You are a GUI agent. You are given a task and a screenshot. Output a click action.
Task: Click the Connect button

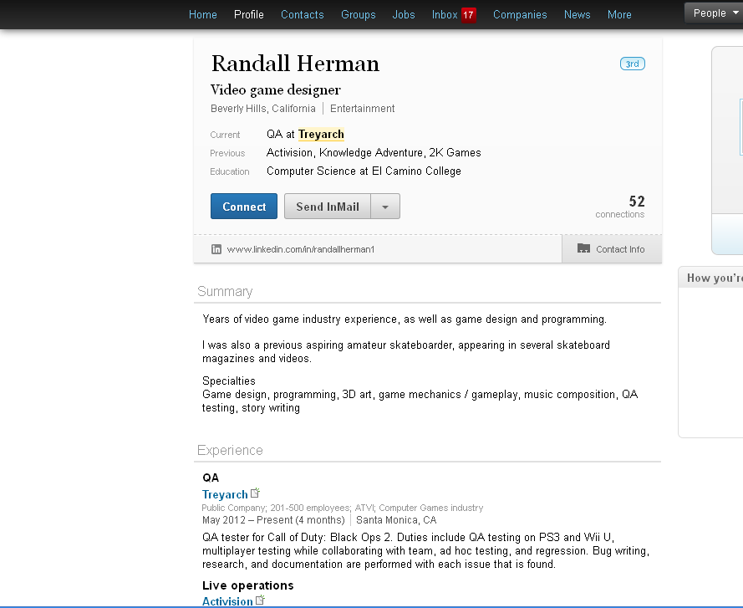[244, 207]
